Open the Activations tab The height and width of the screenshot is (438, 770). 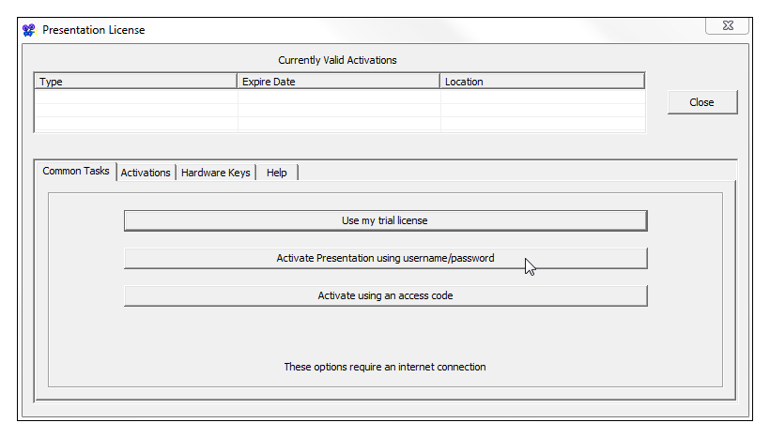pyautogui.click(x=146, y=173)
